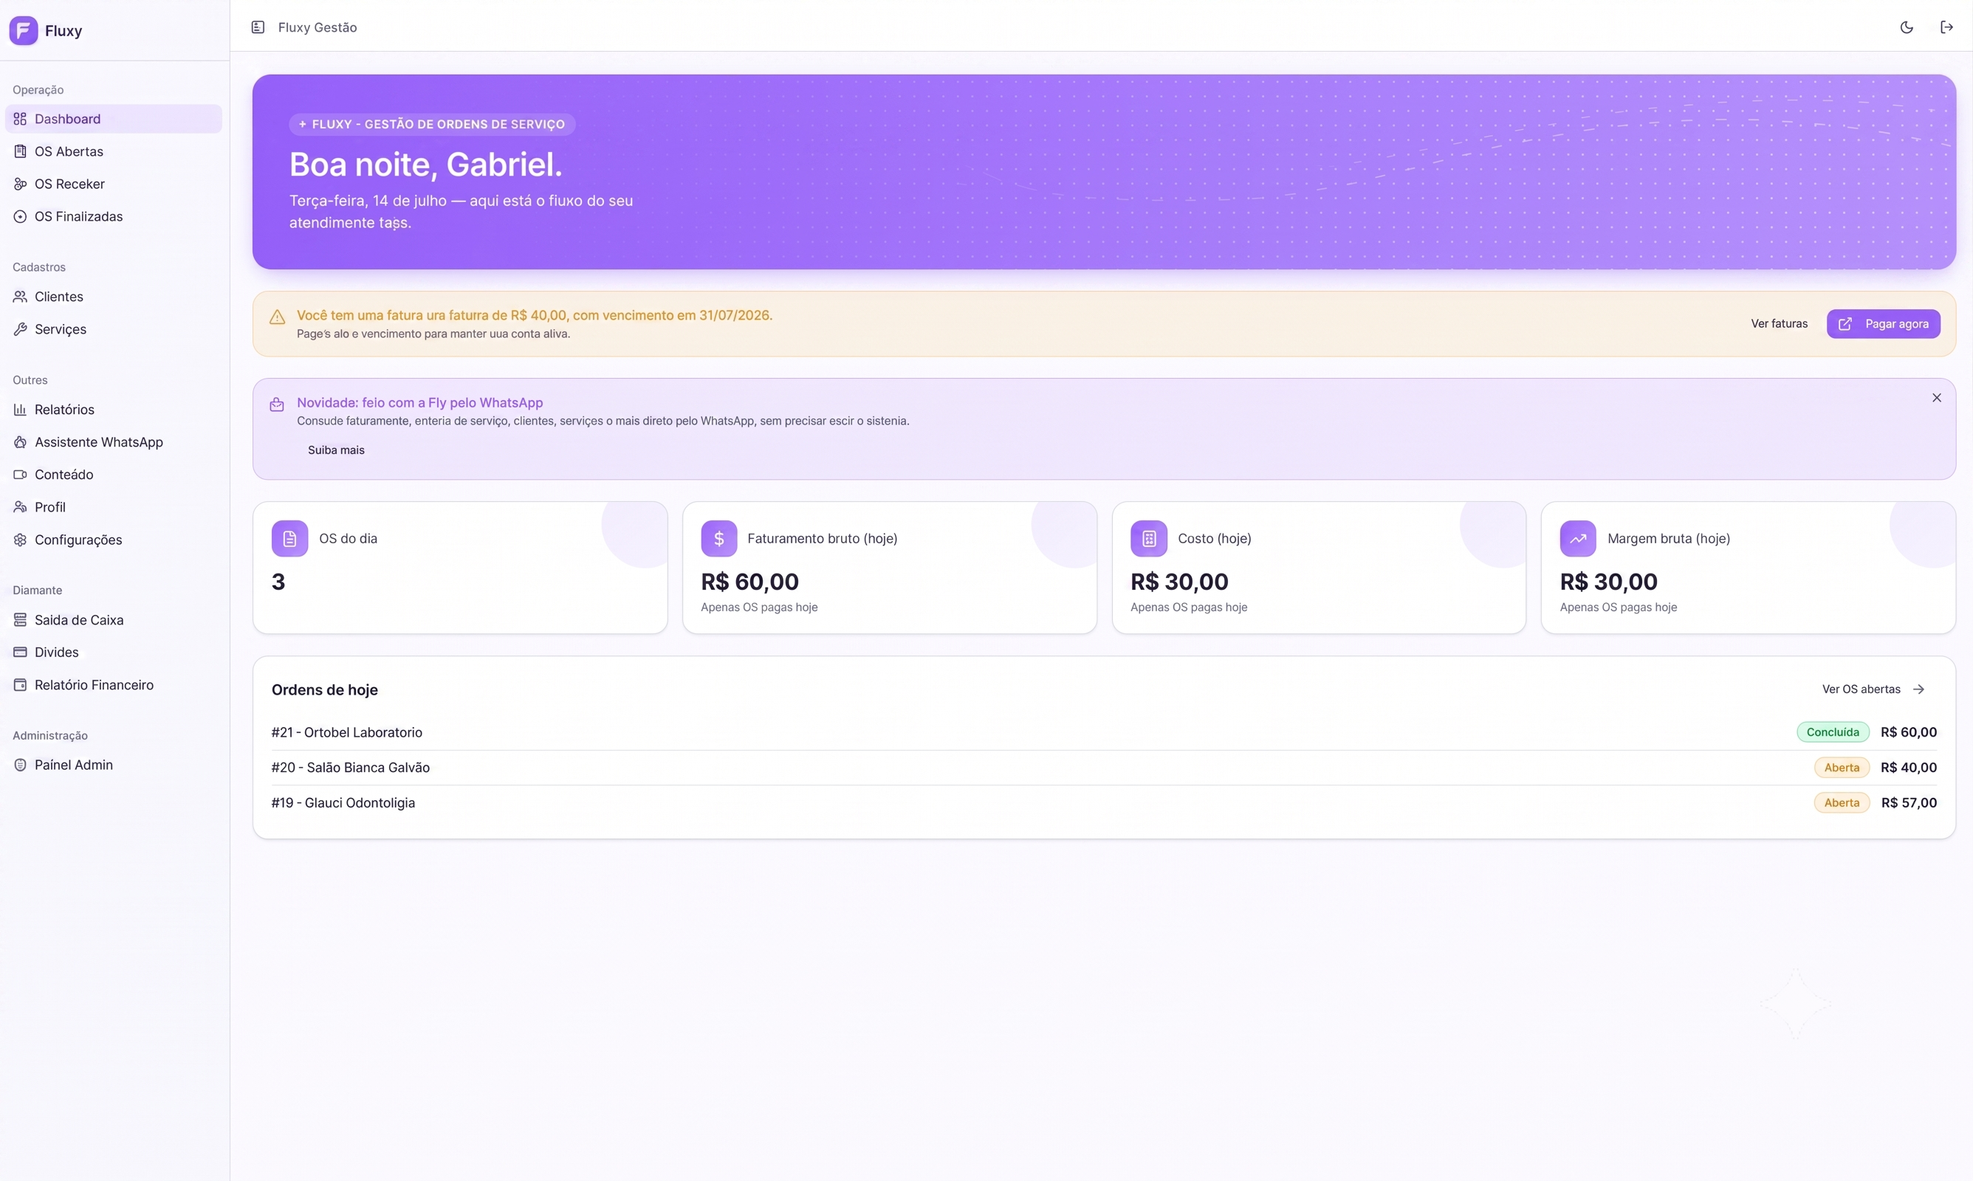Click the Fluxy gestão de ordens tag
The width and height of the screenshot is (1973, 1181).
(x=432, y=124)
